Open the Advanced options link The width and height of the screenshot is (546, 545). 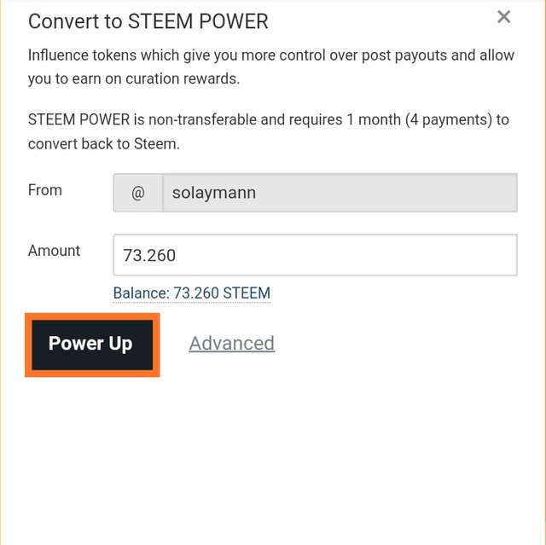point(231,343)
